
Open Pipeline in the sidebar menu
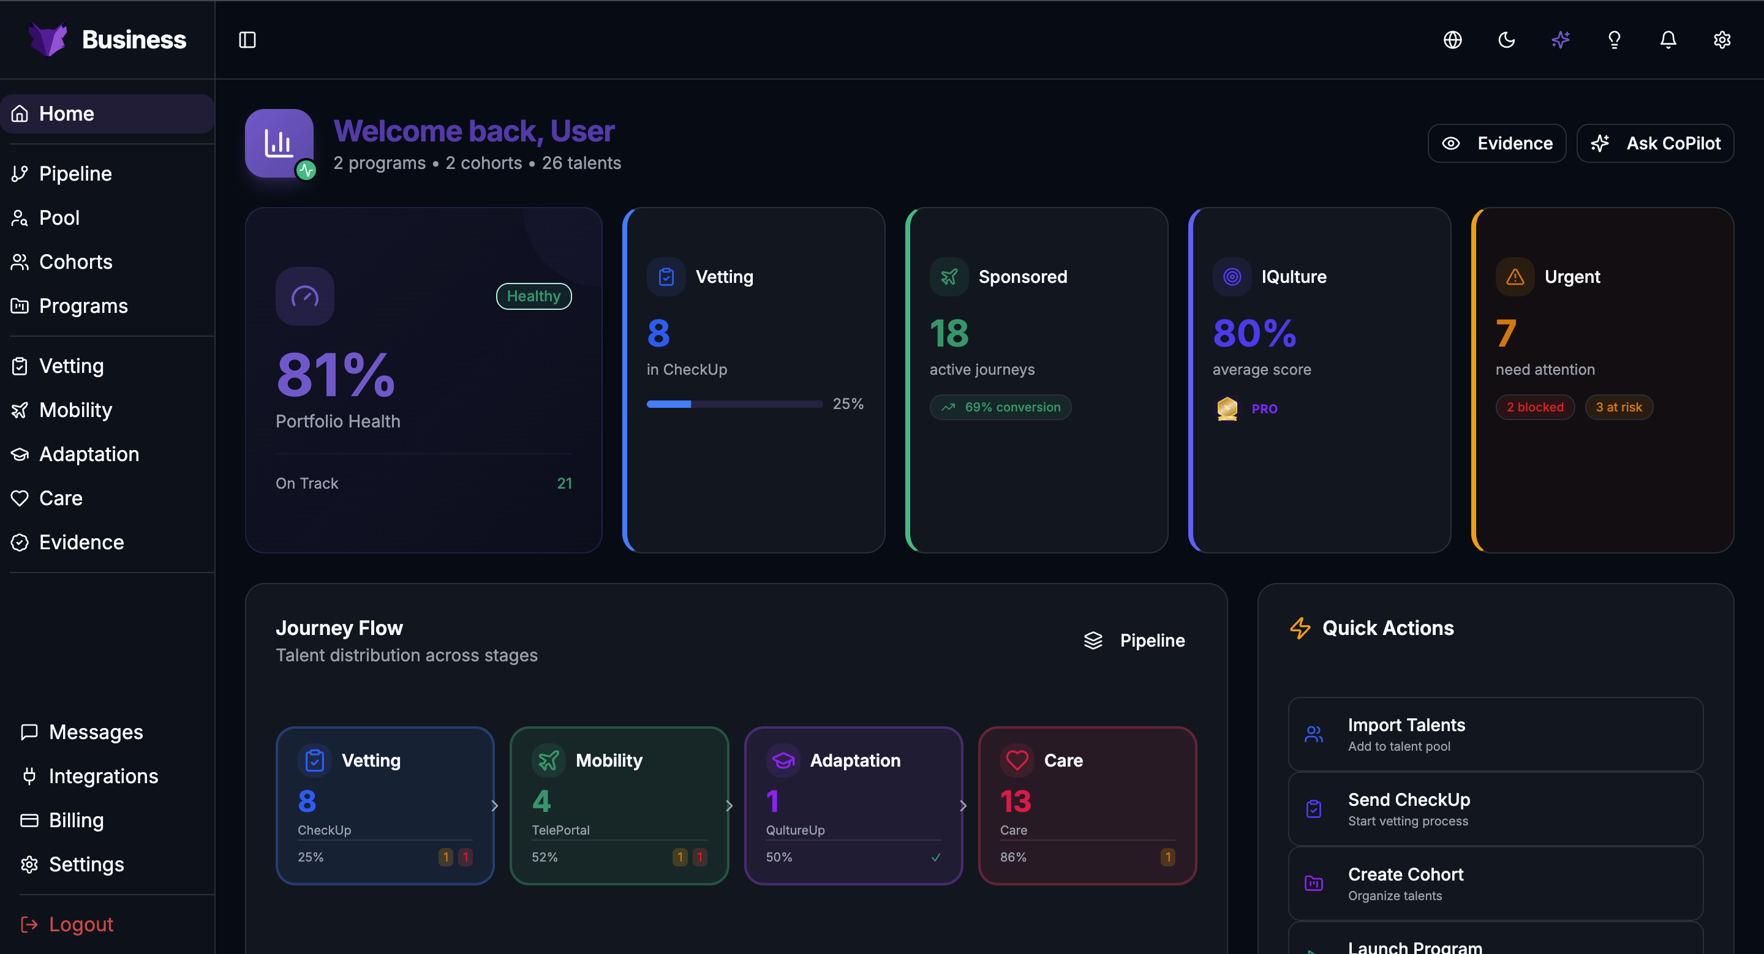coord(75,174)
